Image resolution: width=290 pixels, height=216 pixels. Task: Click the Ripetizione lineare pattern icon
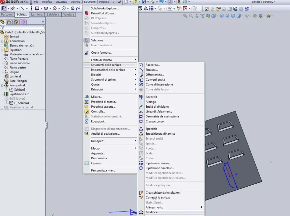click(x=141, y=163)
